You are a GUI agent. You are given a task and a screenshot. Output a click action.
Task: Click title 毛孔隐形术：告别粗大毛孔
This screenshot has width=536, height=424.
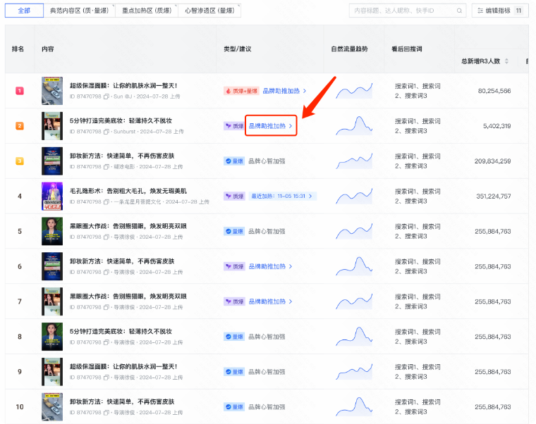tap(128, 191)
